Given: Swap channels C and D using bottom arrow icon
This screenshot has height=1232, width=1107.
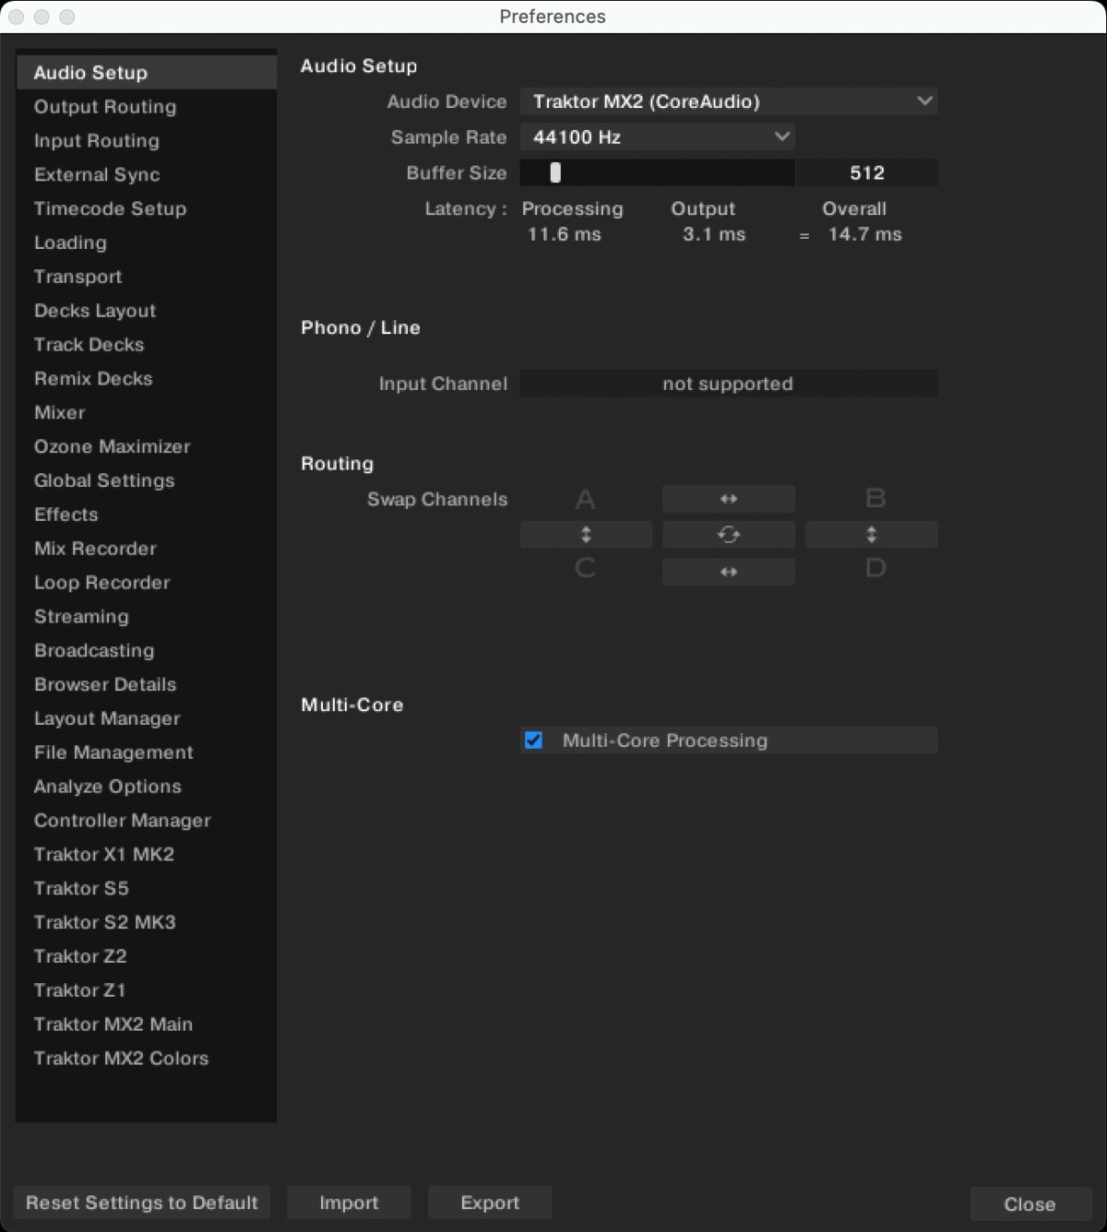Looking at the screenshot, I should pyautogui.click(x=728, y=572).
